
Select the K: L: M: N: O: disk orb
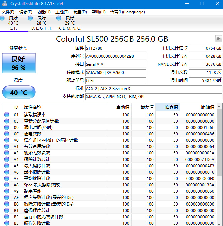coord(59,18)
